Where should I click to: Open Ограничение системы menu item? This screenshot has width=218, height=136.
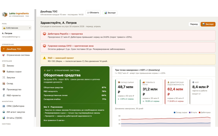pos(17,55)
